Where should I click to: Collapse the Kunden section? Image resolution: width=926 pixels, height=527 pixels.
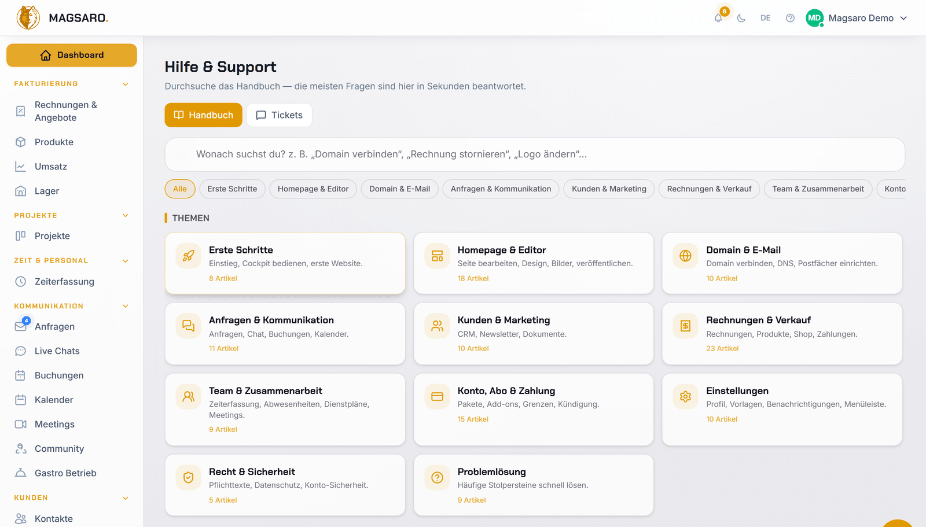(126, 497)
